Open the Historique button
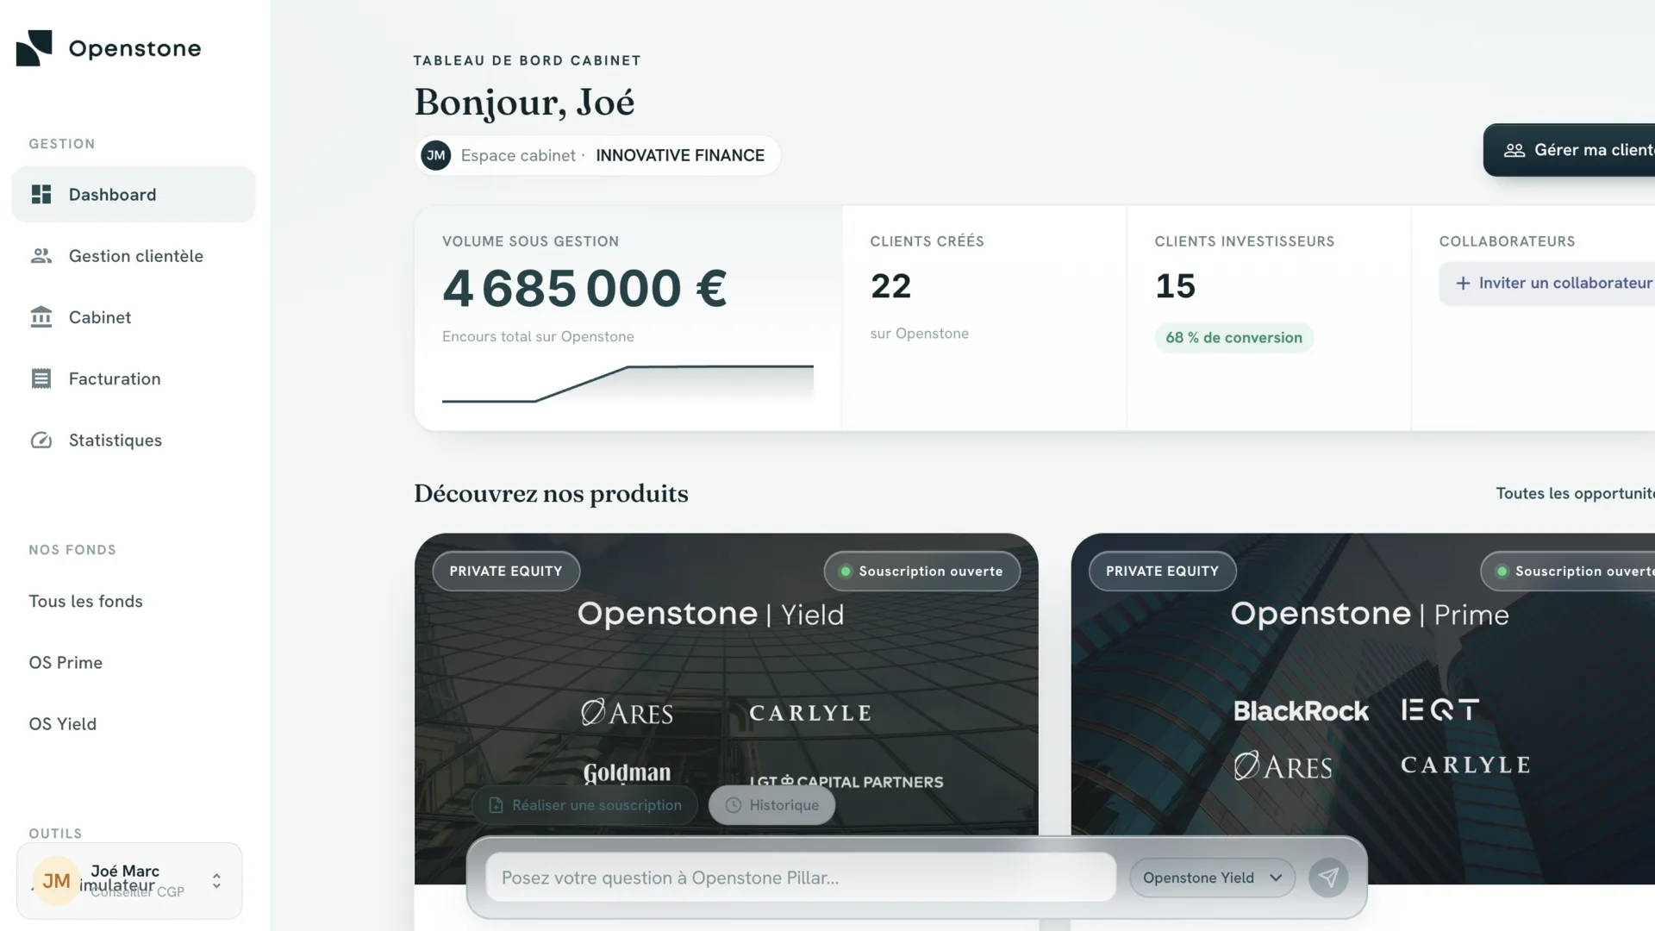This screenshot has width=1655, height=931. pos(771,805)
